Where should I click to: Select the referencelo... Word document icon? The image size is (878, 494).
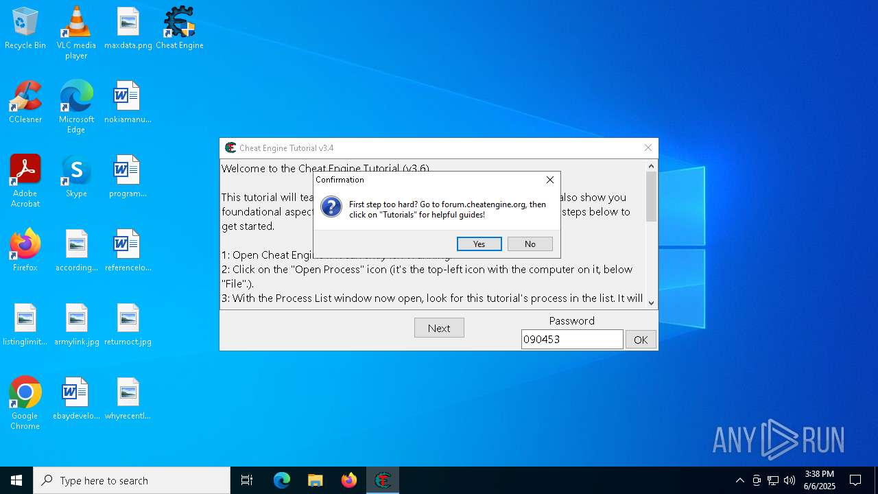click(x=128, y=250)
